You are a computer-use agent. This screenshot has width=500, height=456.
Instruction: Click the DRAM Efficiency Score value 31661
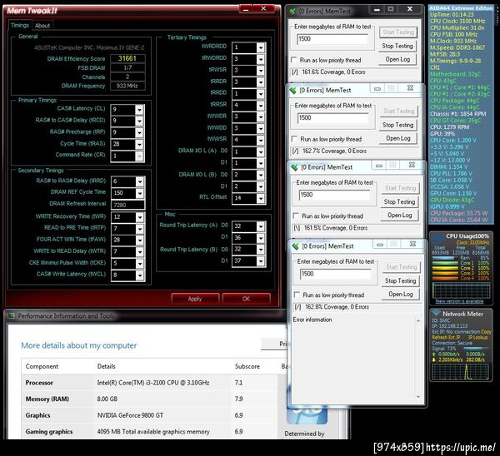click(127, 58)
